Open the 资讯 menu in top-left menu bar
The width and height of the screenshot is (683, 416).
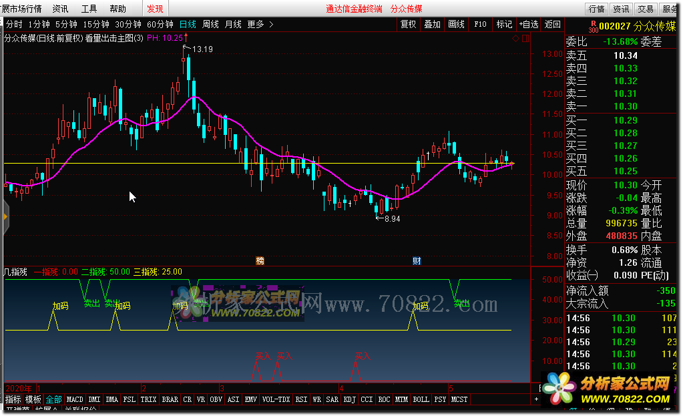click(60, 9)
